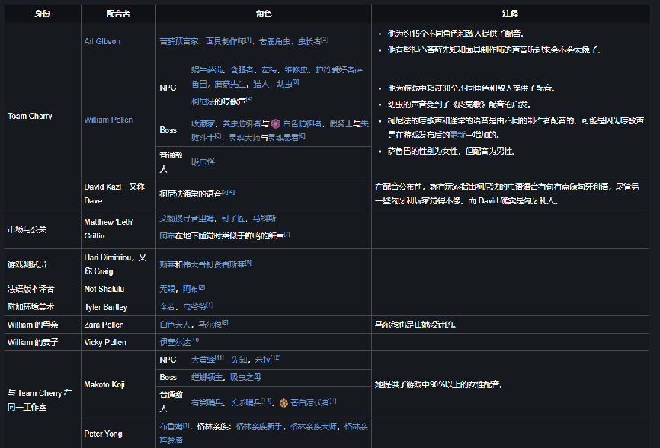
Task: Open the 更新 link in the notes column
Action: click(x=455, y=136)
